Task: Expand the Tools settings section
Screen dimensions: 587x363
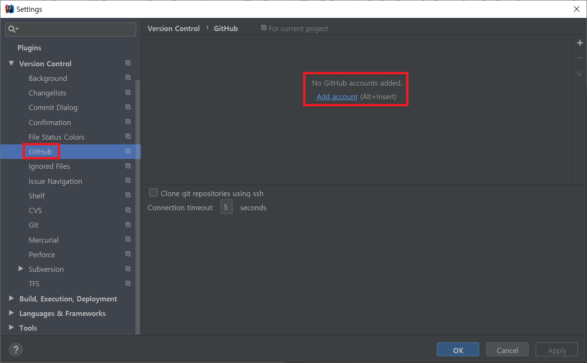Action: click(x=11, y=328)
